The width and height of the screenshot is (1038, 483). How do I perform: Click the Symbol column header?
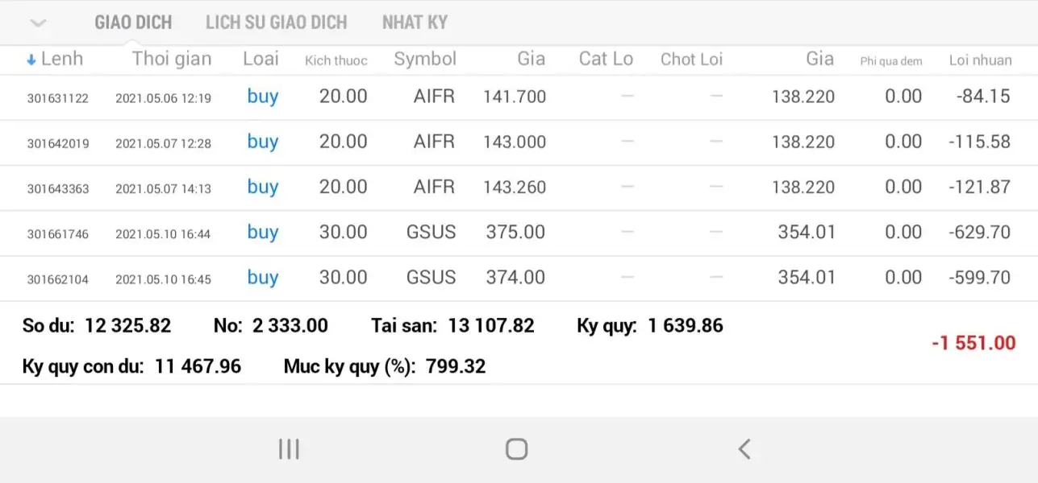[425, 59]
